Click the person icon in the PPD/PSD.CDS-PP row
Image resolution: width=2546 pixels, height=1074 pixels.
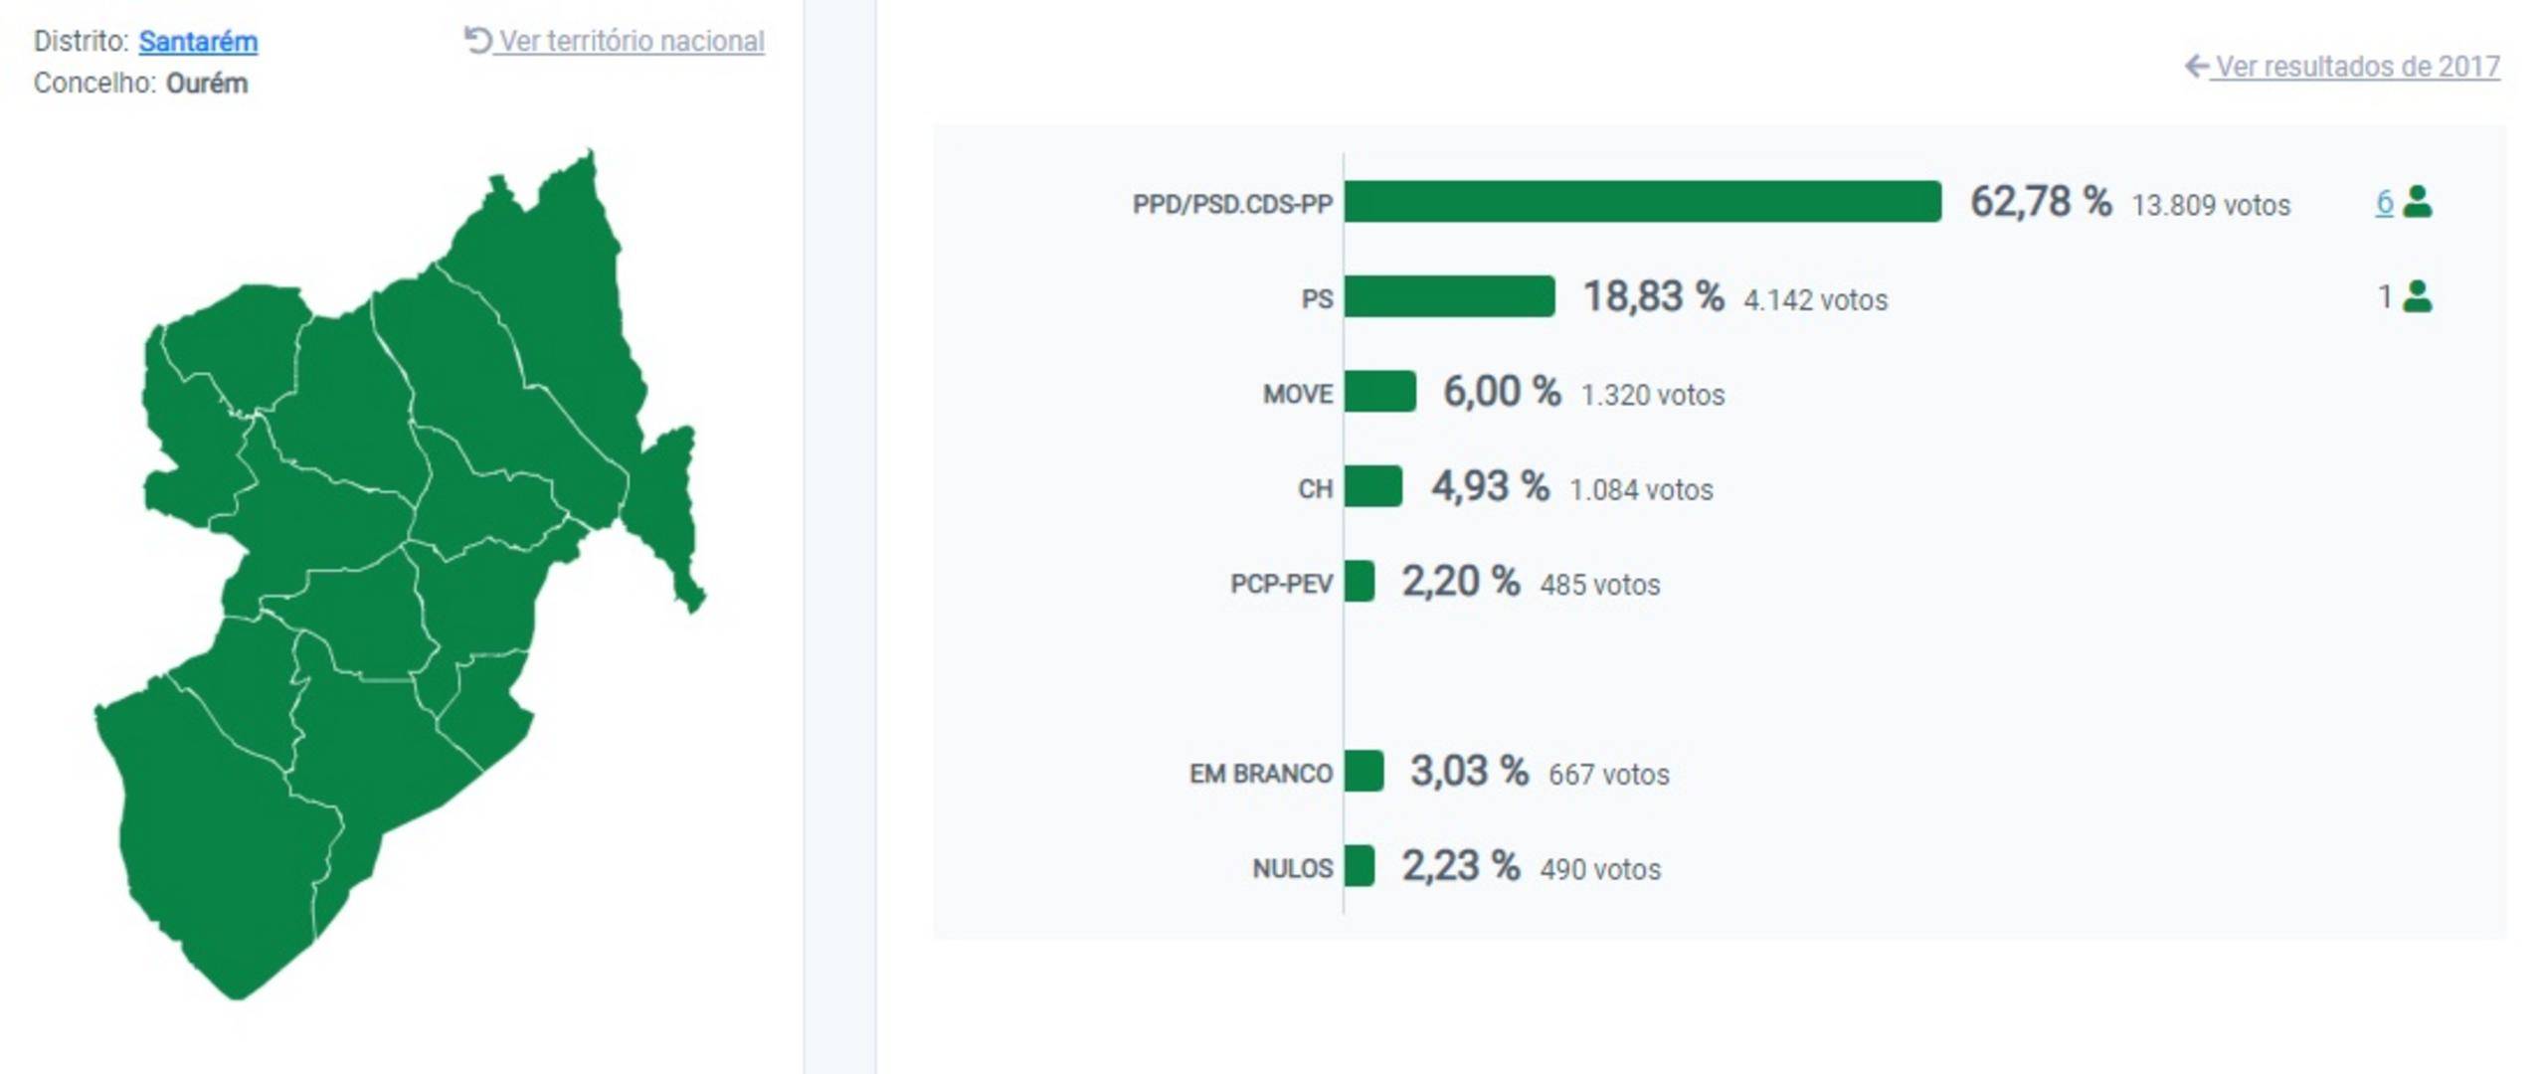(x=2417, y=202)
